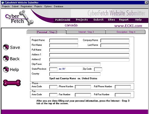The width and height of the screenshot is (149, 114).
Task: Open the first Projects menu
Action: pyautogui.click(x=6, y=6)
